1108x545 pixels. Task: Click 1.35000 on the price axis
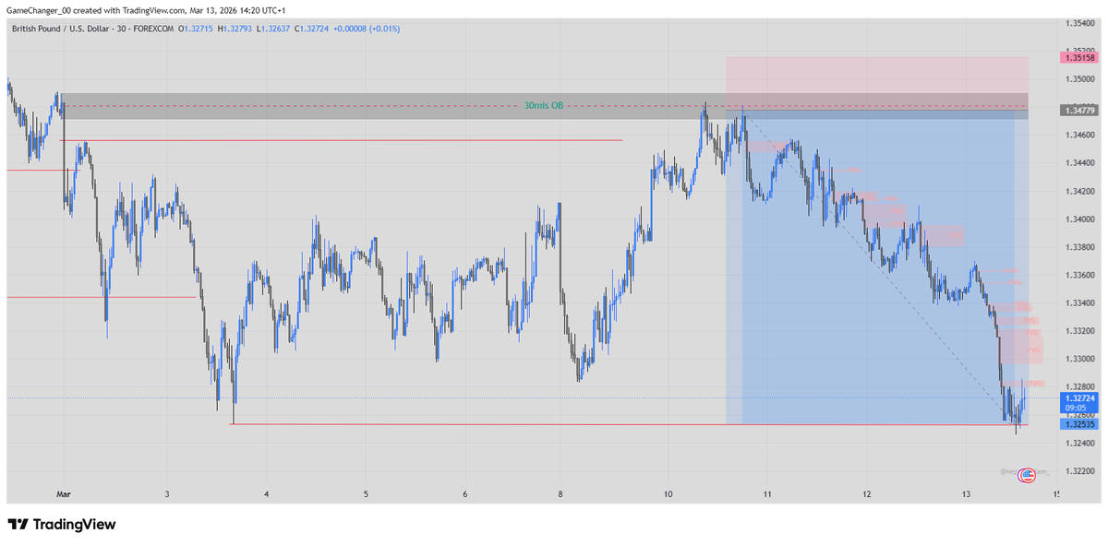(x=1079, y=78)
